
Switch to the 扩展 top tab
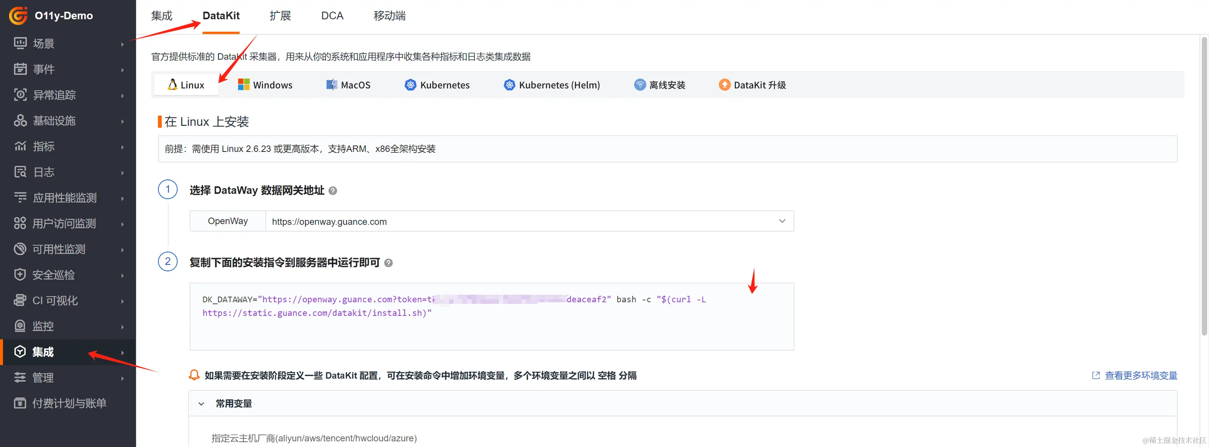280,16
